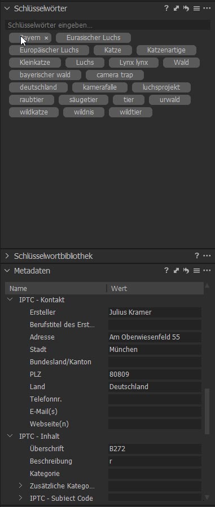The height and width of the screenshot is (507, 215).
Task: Edit the Adresse field Am Oberwiesenfeld 55
Action: click(x=155, y=337)
